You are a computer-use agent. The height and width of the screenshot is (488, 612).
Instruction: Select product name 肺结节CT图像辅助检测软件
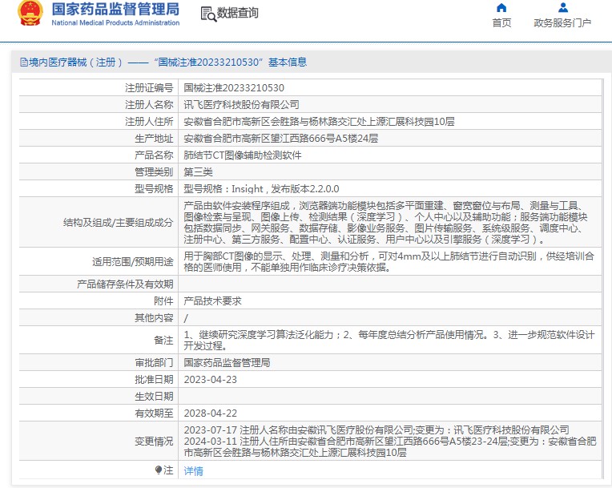243,155
